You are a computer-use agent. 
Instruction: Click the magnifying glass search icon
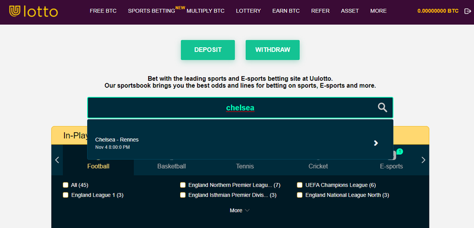tap(382, 108)
